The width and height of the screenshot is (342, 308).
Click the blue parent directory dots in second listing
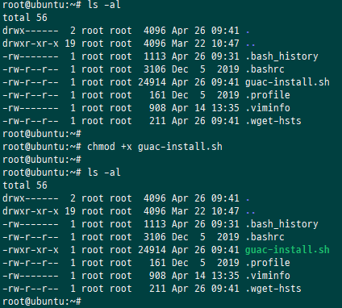(250, 212)
